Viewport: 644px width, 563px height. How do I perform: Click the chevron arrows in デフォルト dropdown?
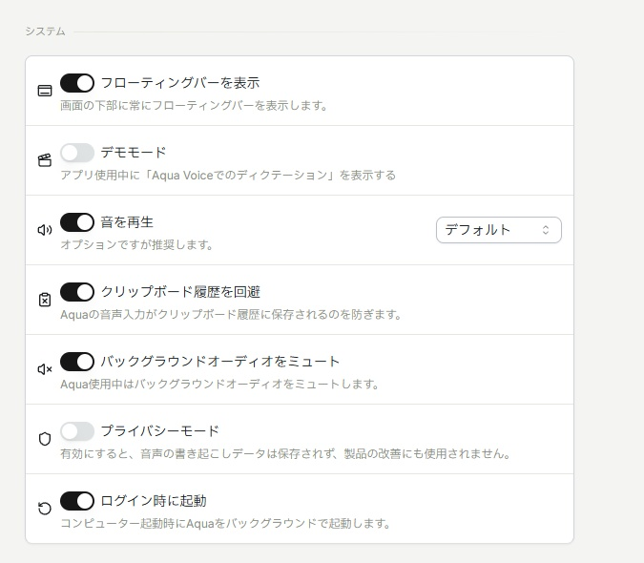pyautogui.click(x=546, y=230)
